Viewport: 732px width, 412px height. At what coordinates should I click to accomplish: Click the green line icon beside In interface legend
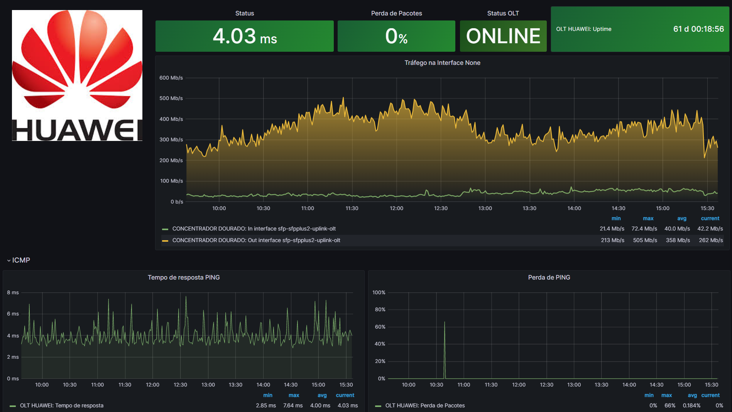(x=166, y=229)
